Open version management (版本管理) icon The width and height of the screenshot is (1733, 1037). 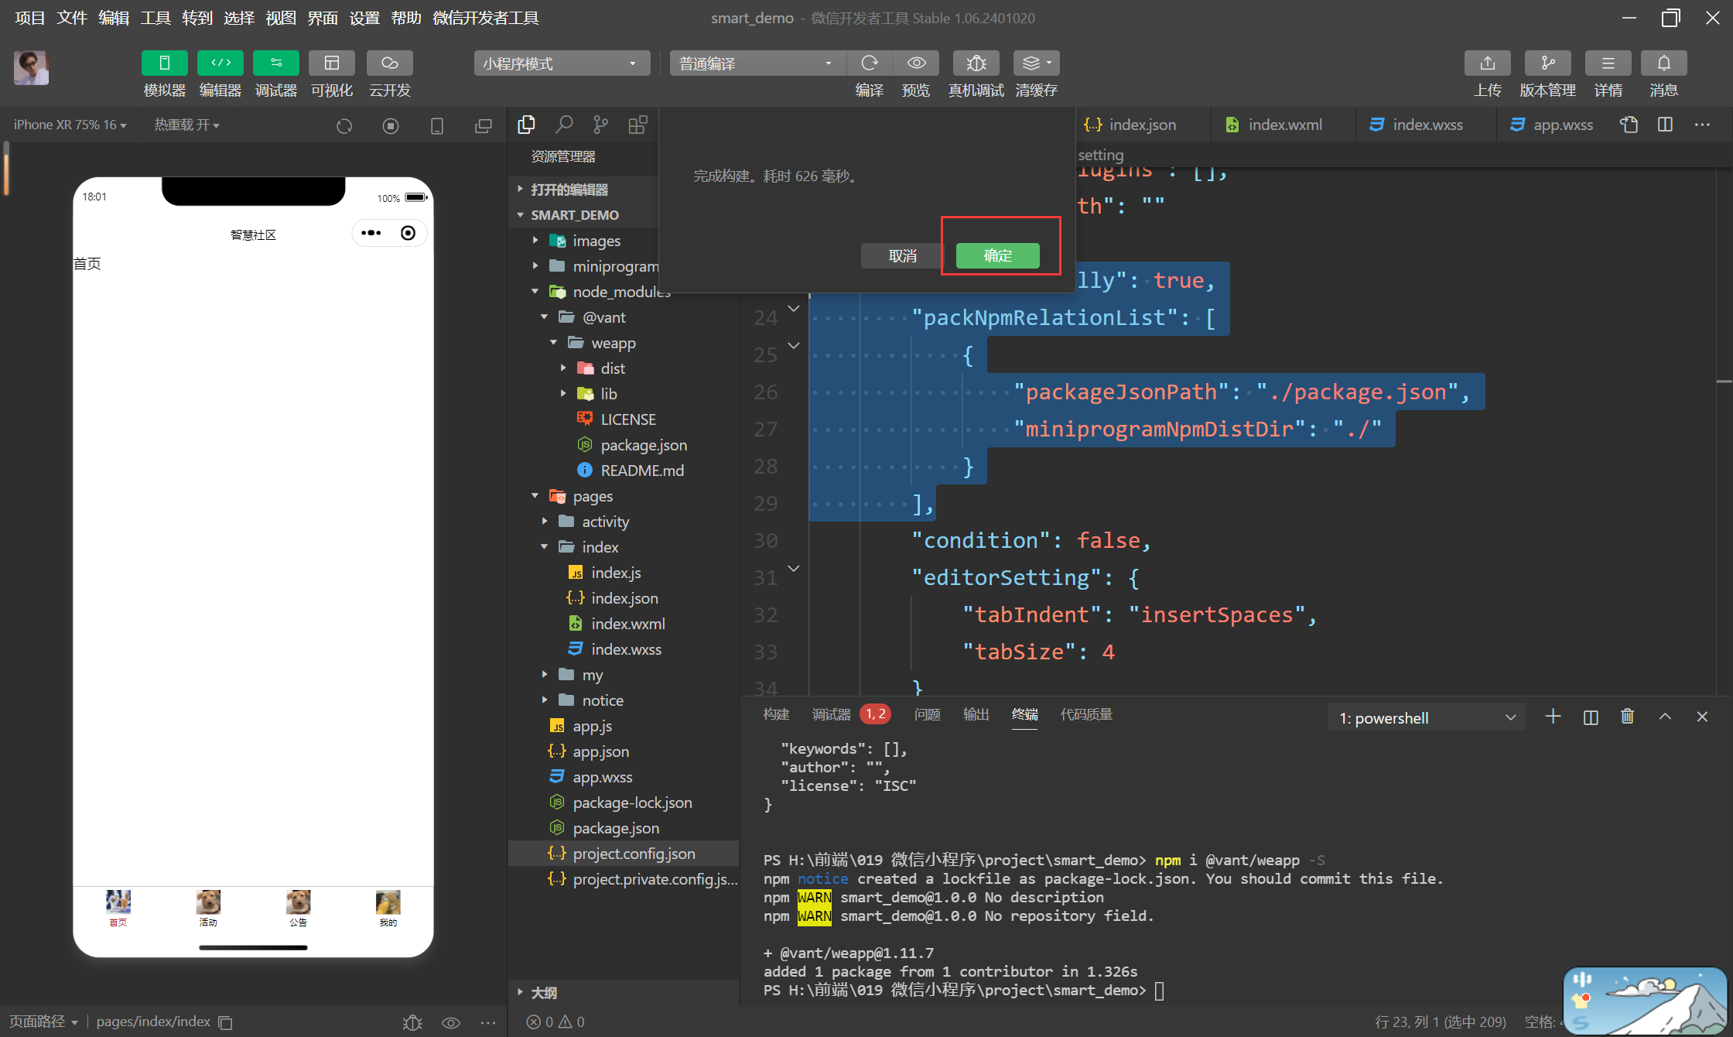pos(1547,63)
